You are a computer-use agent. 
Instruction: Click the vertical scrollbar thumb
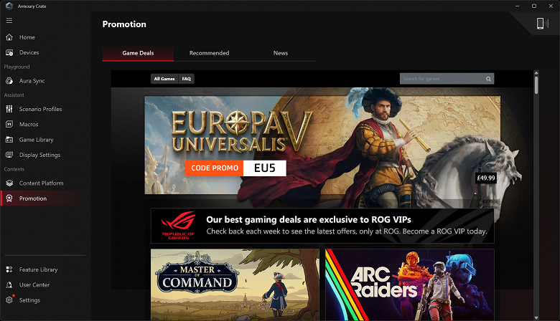pos(536,85)
